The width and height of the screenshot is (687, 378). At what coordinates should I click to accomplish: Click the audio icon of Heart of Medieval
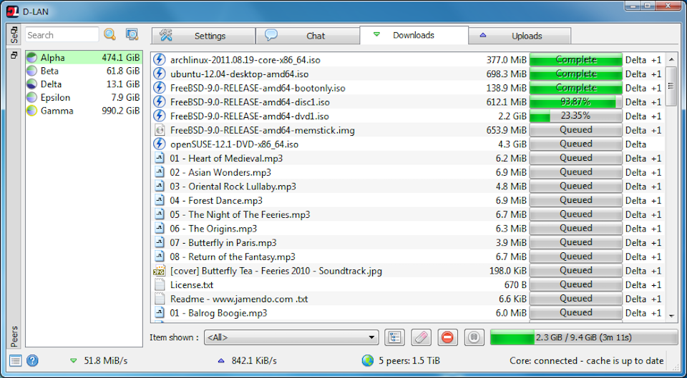[x=160, y=158]
